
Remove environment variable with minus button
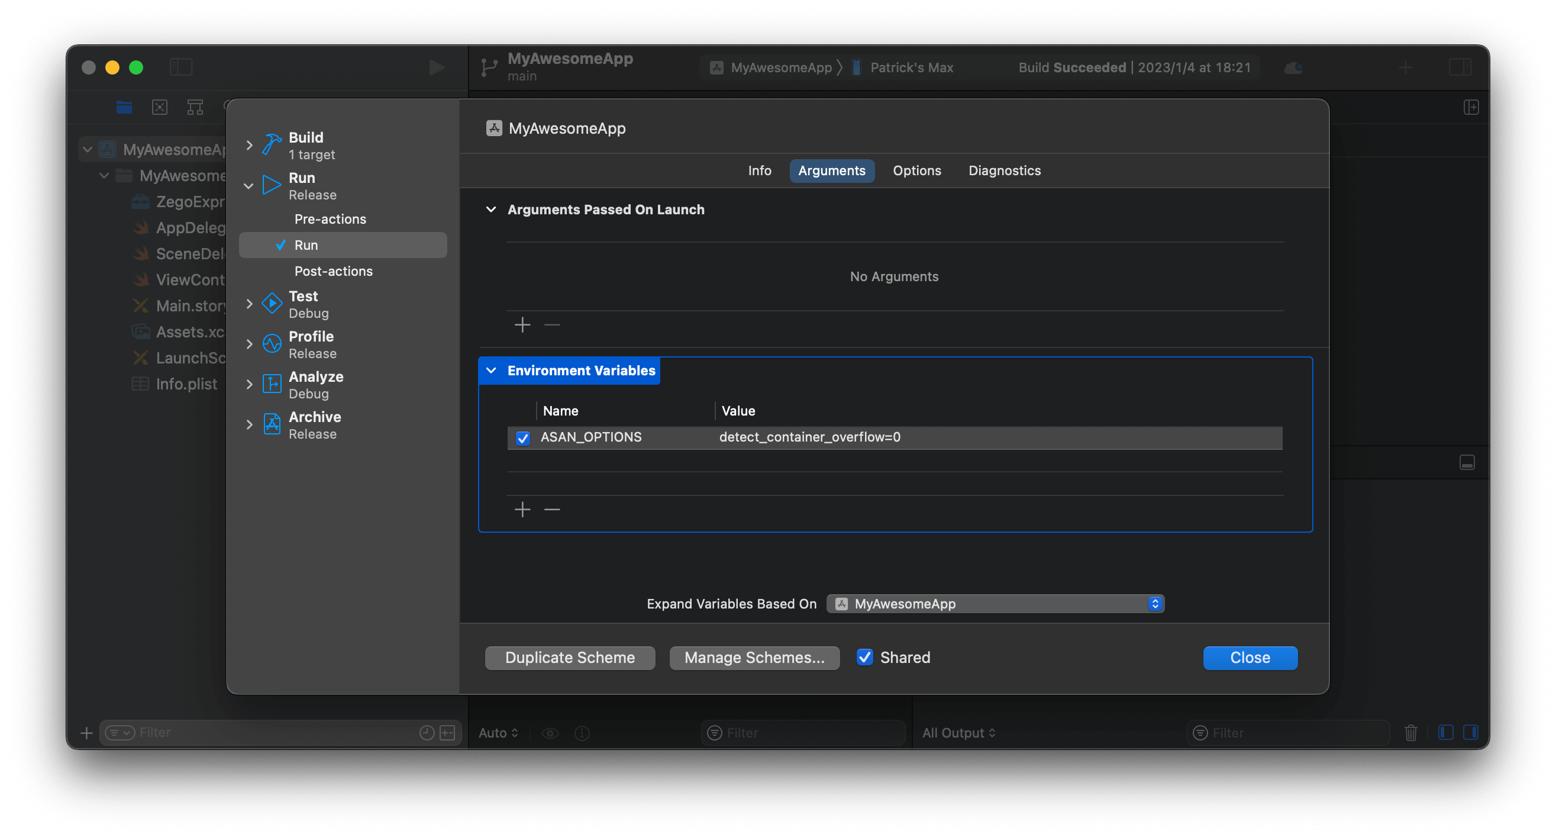tap(551, 509)
